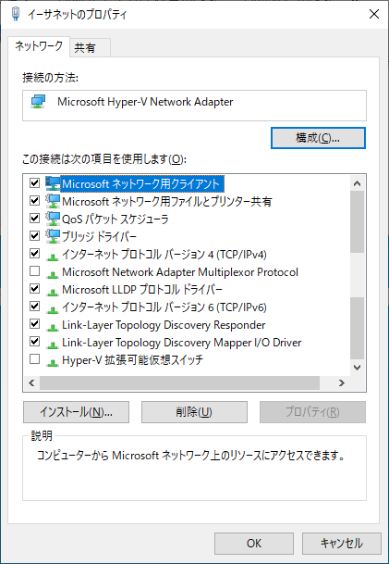Viewport: 389px width, 564px height.
Task: Click the vertical scrollbar thumb
Action: coord(357,221)
